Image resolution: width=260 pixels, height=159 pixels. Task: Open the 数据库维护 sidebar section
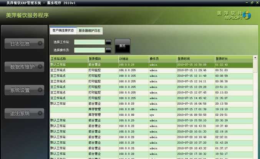(x=24, y=67)
